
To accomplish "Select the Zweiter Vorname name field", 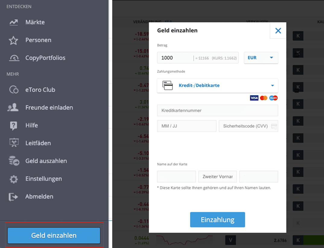I will (218, 177).
